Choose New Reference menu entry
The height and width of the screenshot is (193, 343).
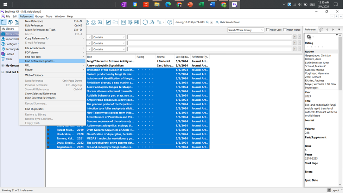[x=52, y=21]
